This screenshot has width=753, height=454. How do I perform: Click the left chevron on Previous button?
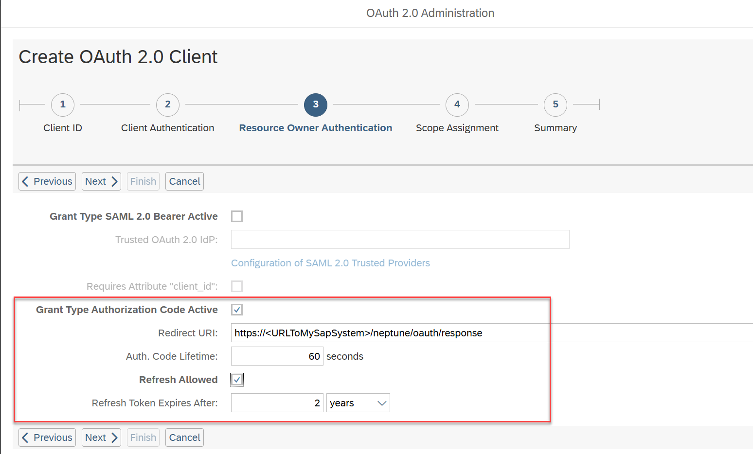(x=26, y=181)
